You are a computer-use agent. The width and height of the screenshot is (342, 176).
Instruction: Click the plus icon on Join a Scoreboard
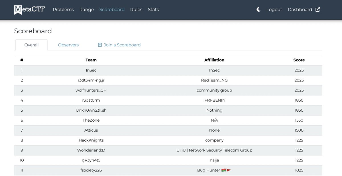click(100, 45)
